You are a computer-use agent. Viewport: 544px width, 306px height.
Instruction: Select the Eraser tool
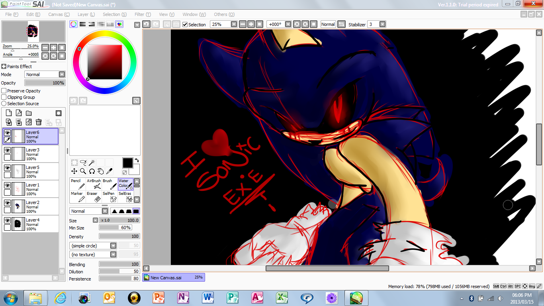(x=94, y=197)
